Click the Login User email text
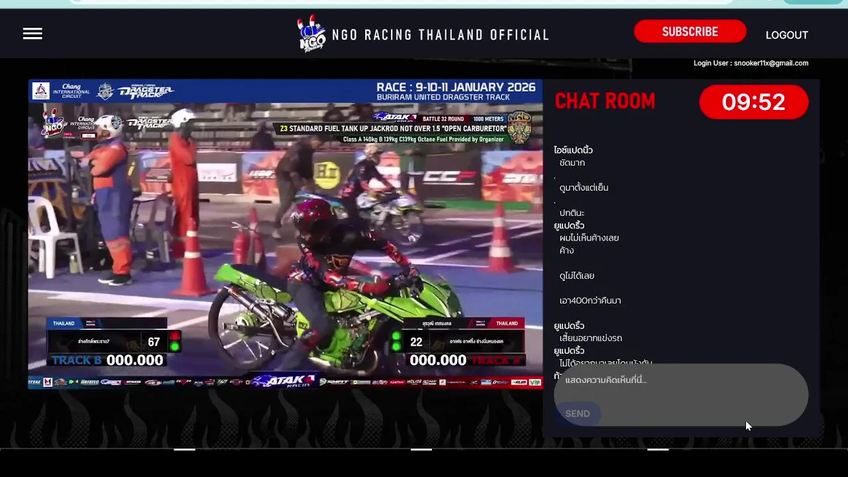 [751, 63]
